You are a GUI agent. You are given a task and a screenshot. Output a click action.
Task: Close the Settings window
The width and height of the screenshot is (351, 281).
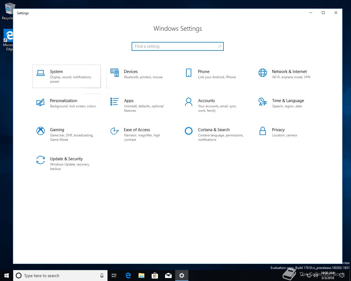coord(336,13)
